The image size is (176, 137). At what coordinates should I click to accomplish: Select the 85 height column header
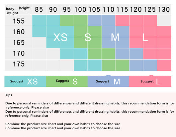pyautogui.click(x=39, y=9)
